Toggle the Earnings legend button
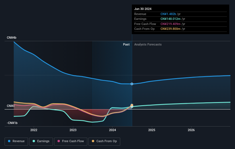The image size is (235, 149). (x=41, y=141)
